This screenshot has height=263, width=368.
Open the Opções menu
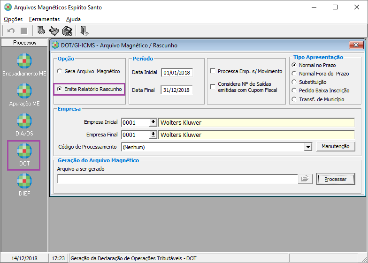[x=13, y=19]
